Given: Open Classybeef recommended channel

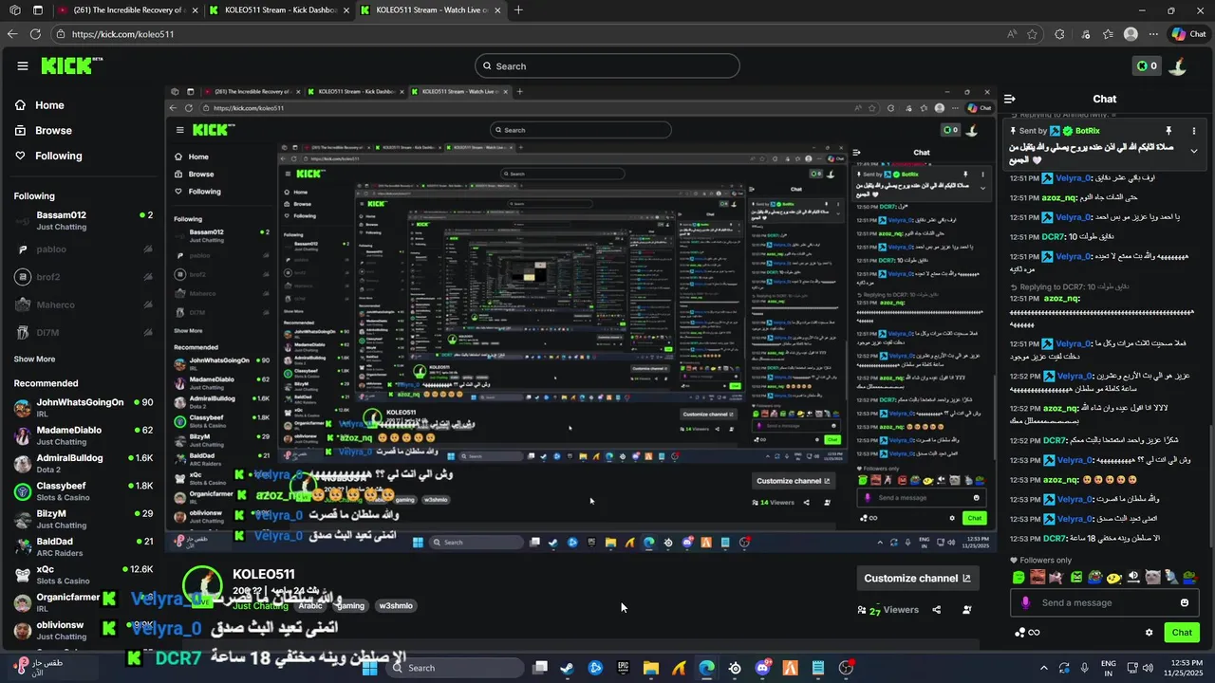Looking at the screenshot, I should [x=83, y=491].
